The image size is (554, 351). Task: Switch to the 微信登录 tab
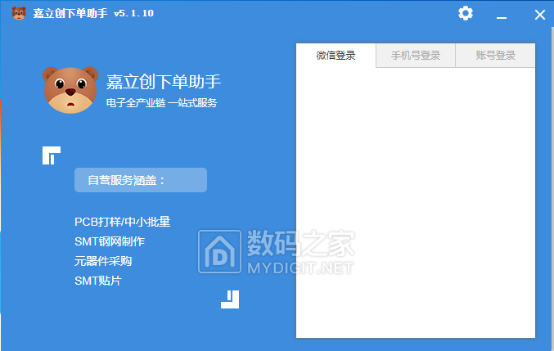point(336,56)
